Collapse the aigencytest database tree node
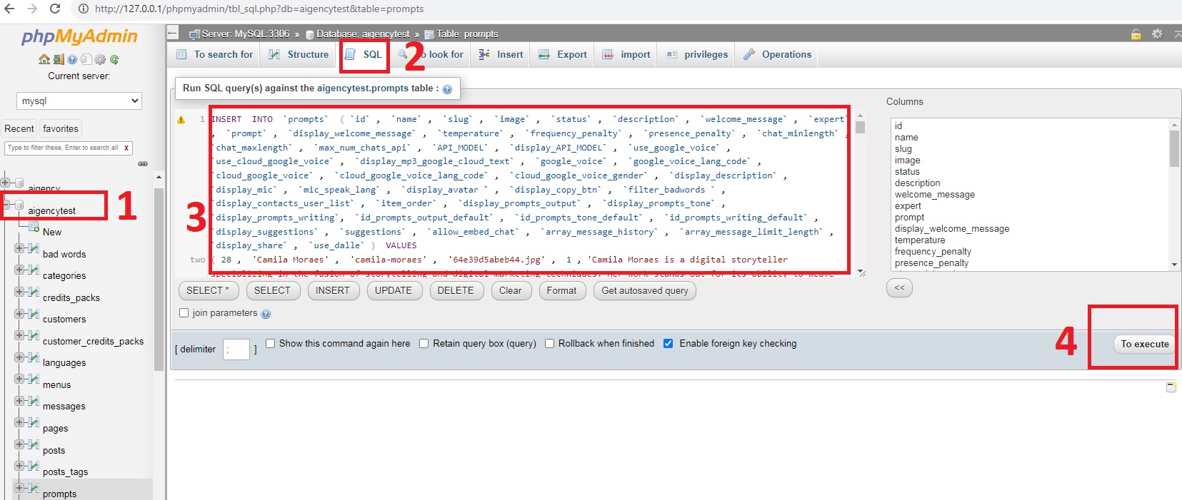 tap(6, 205)
